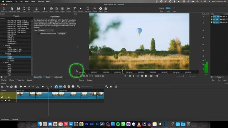Open the Player menu

[33, 1]
